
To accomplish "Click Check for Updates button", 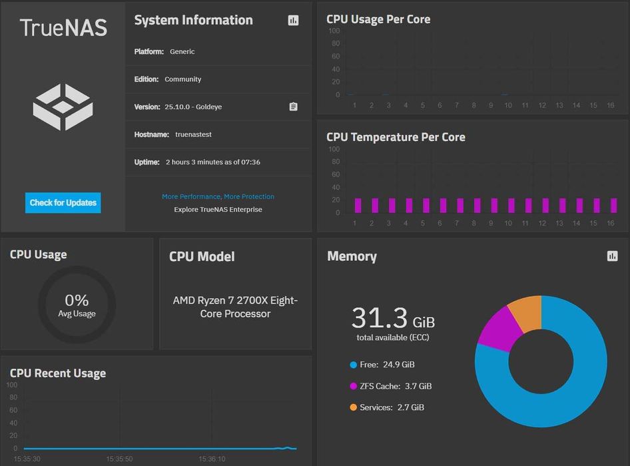I will [63, 203].
